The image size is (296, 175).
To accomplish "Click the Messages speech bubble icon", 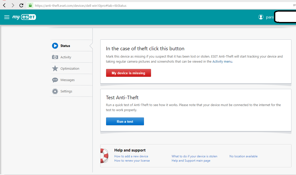I will point(55,80).
